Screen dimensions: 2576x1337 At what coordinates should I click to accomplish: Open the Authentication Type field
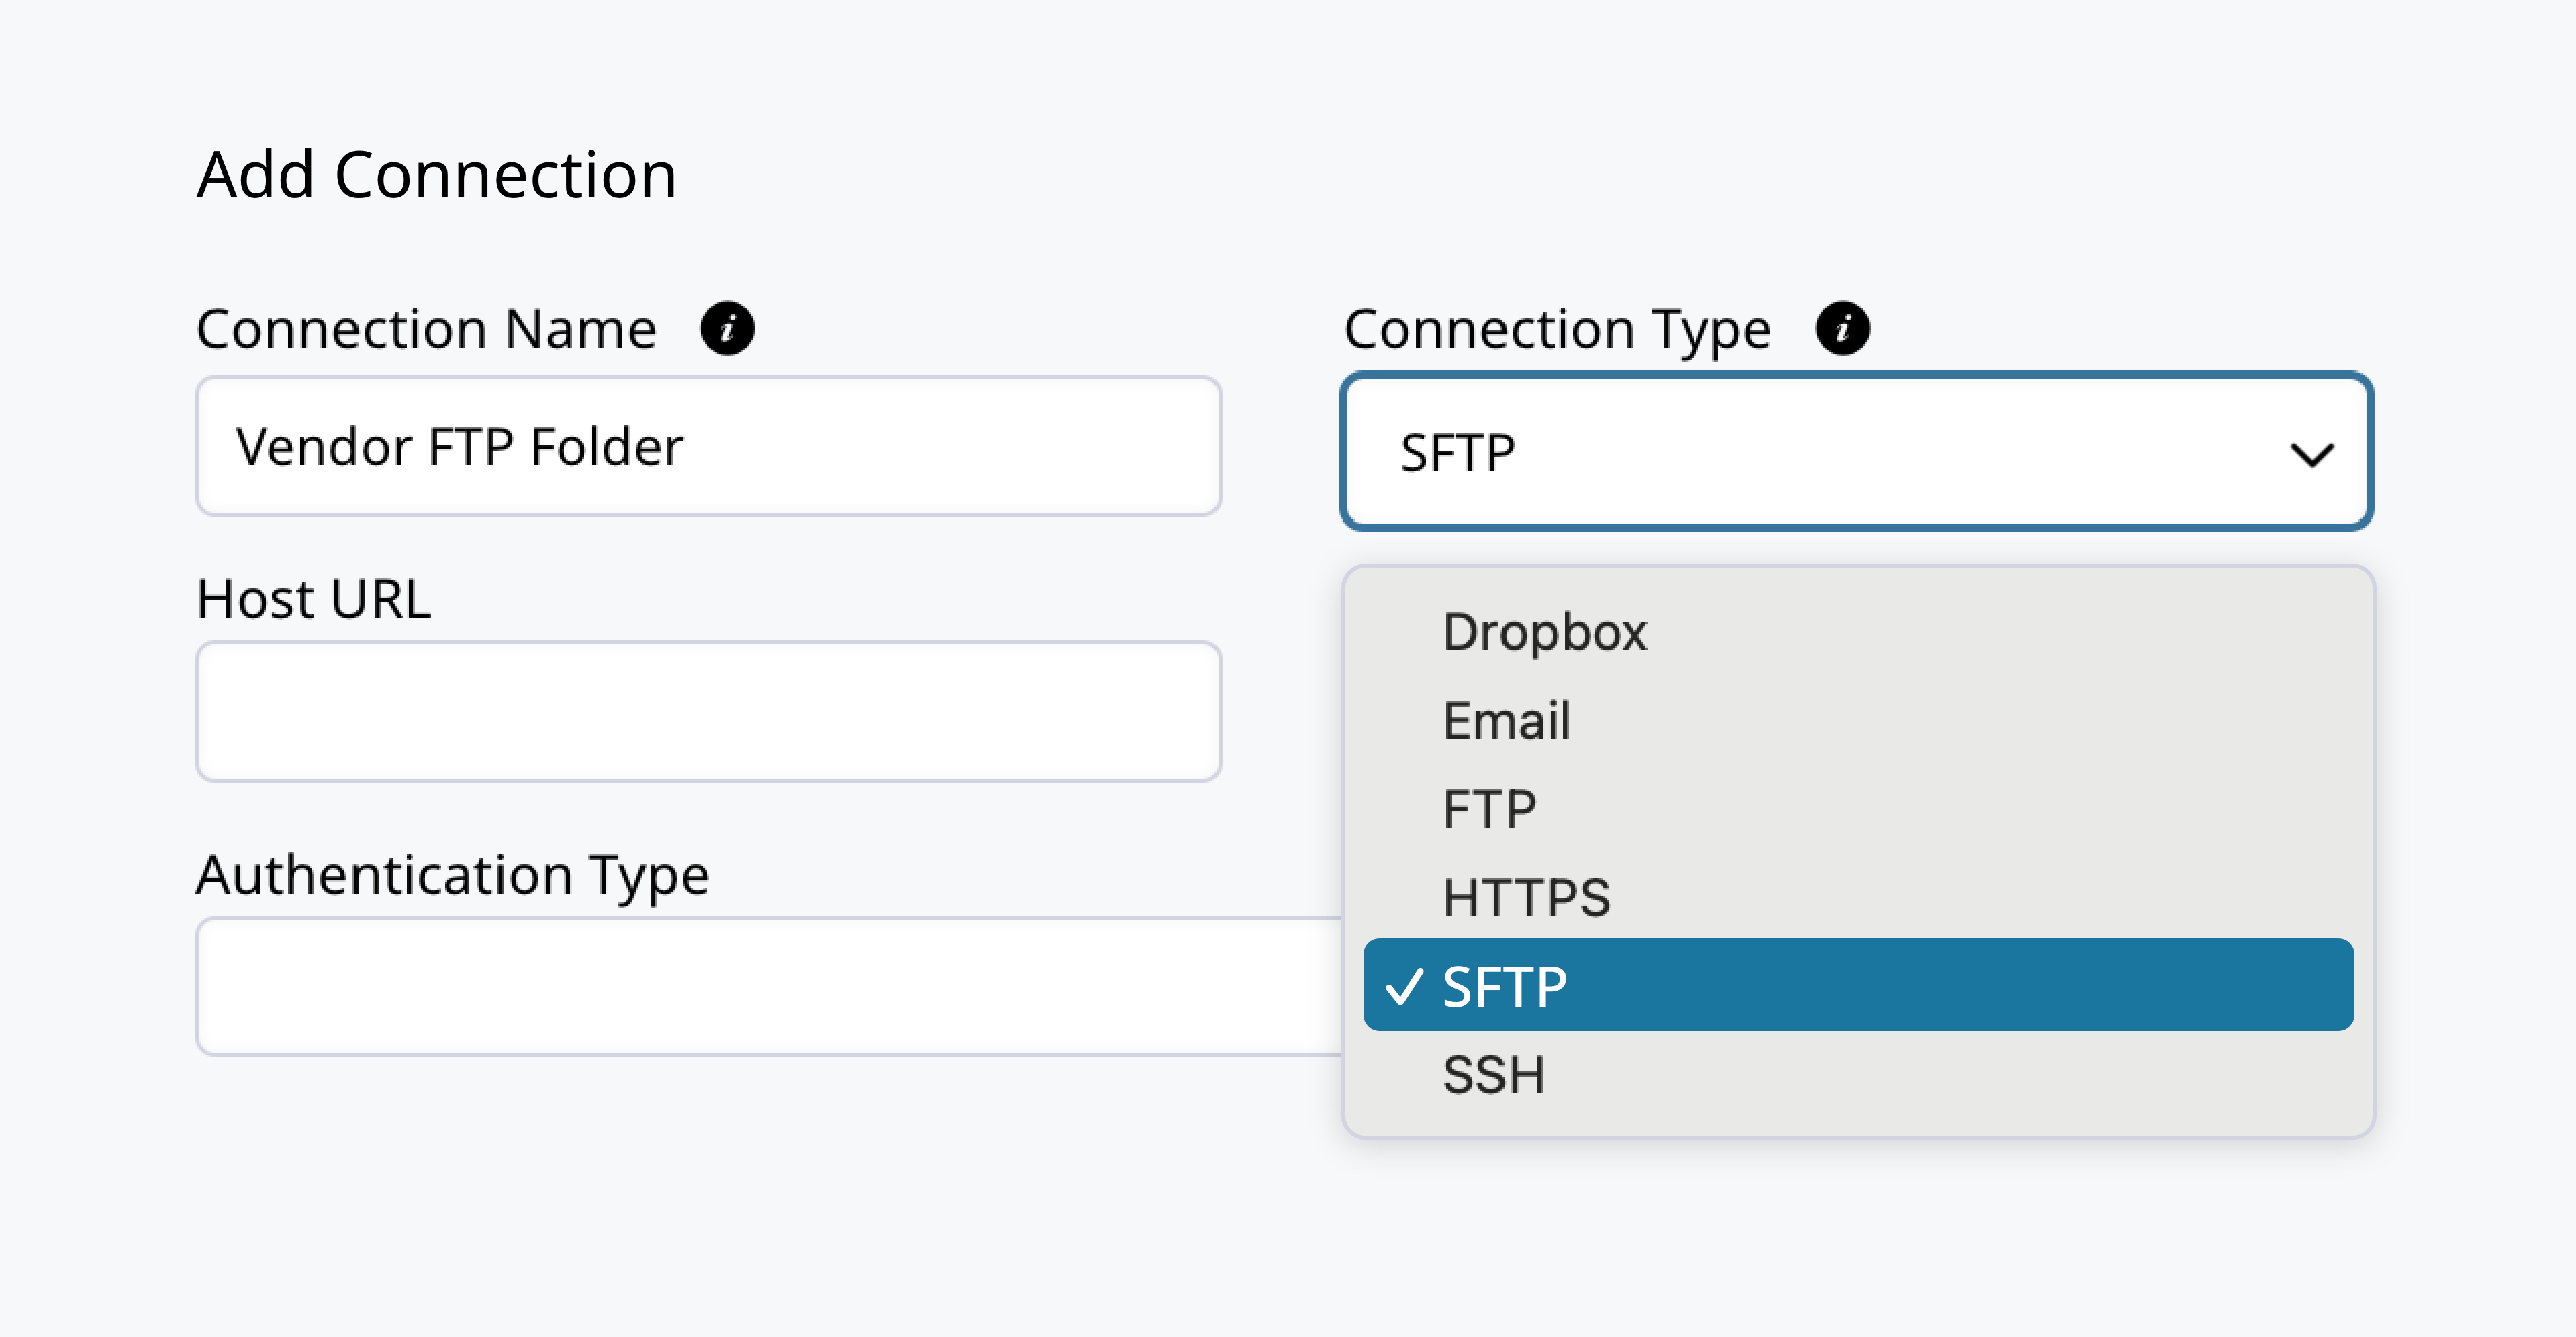click(x=770, y=987)
